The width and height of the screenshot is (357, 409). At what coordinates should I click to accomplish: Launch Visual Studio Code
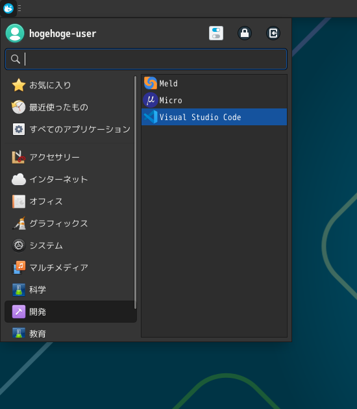(x=214, y=117)
